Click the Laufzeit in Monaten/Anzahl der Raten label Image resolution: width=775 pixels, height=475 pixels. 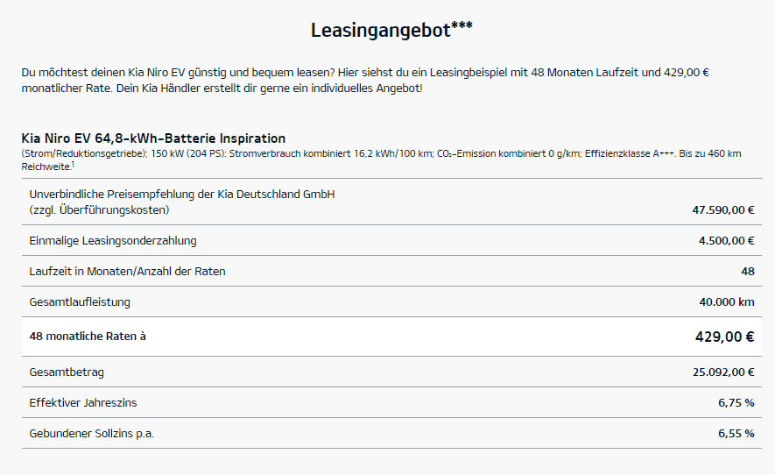pyautogui.click(x=127, y=271)
